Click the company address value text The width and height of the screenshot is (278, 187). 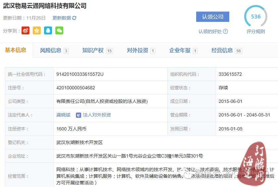(x=130, y=156)
